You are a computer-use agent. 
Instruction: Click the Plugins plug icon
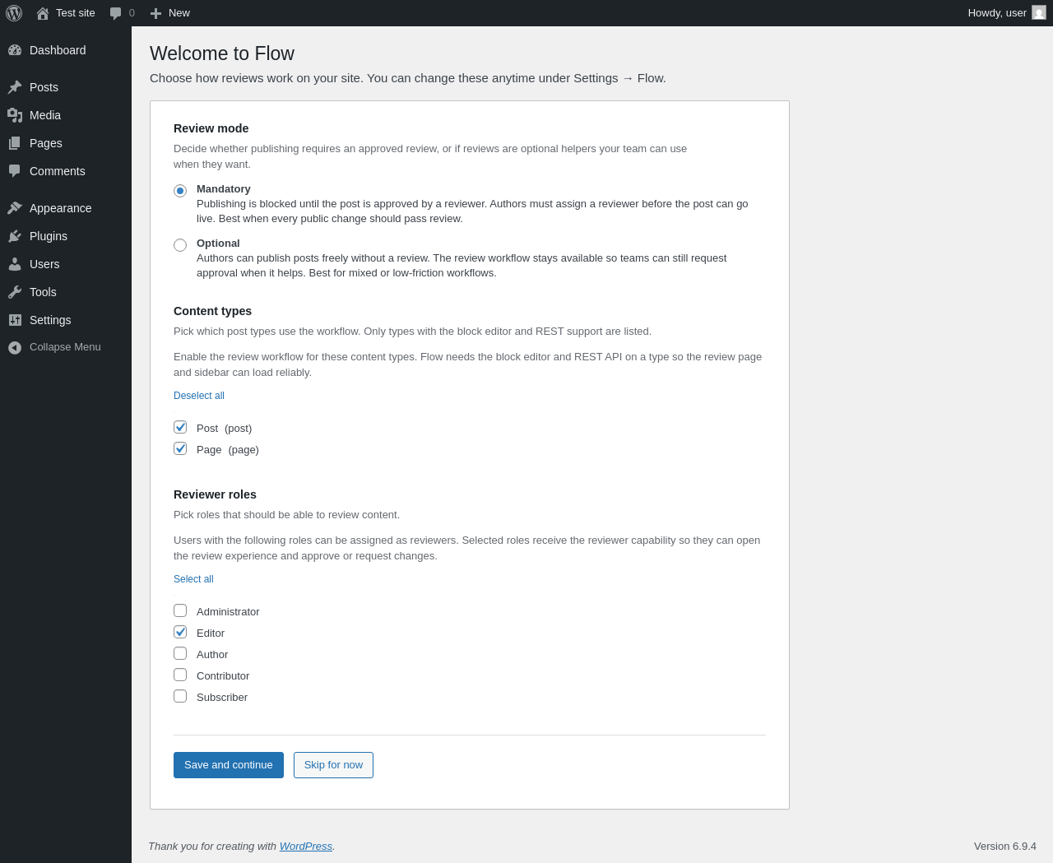15,236
